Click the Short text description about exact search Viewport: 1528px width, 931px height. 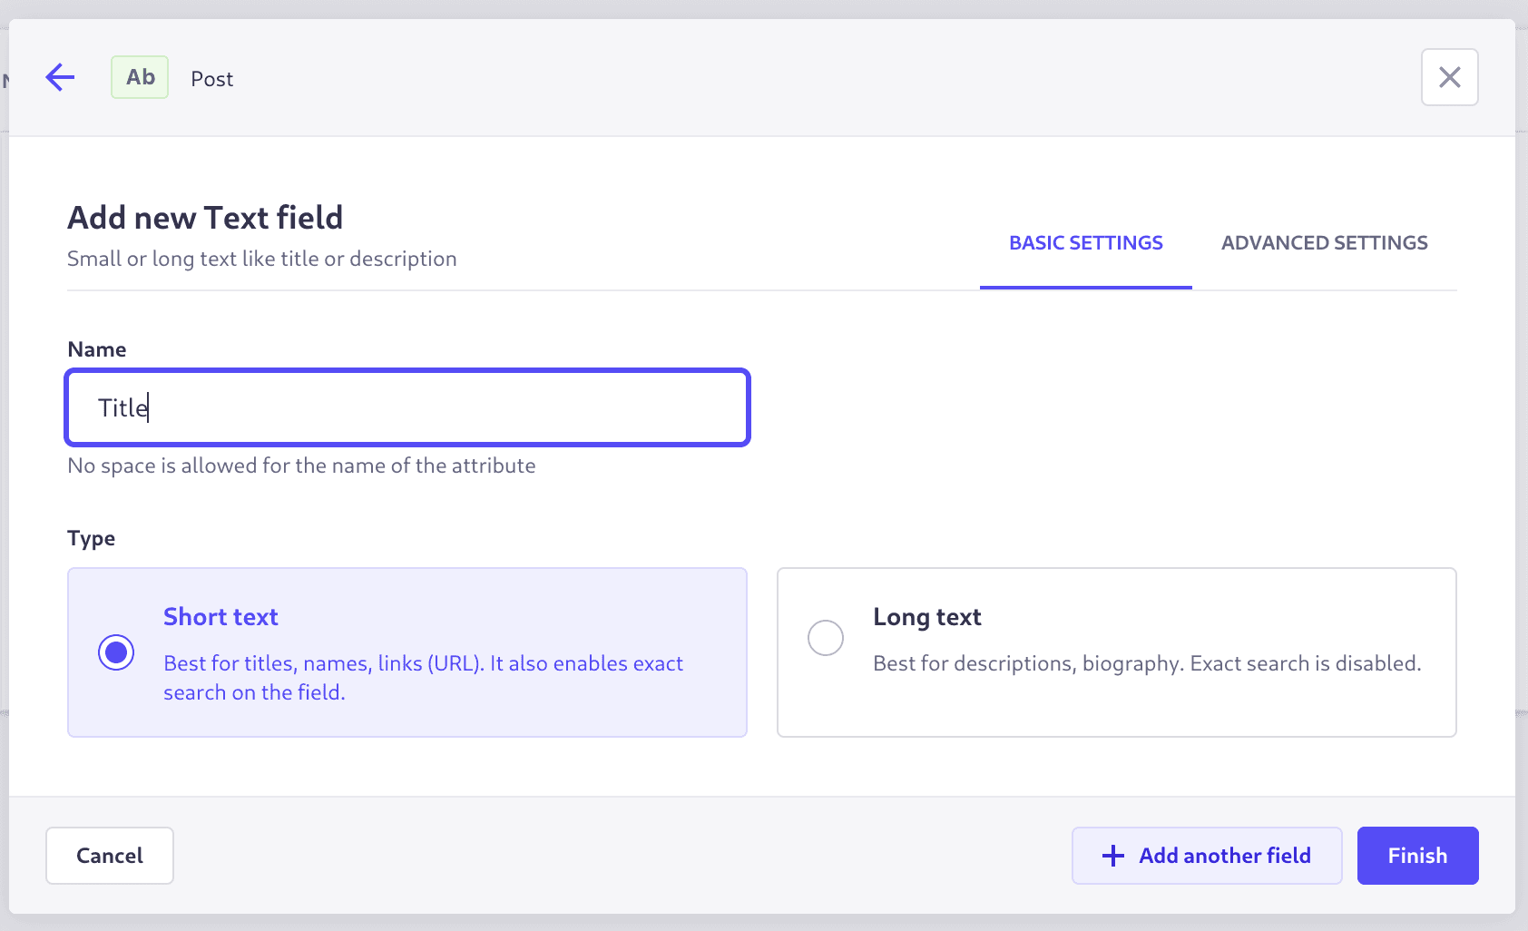(423, 678)
